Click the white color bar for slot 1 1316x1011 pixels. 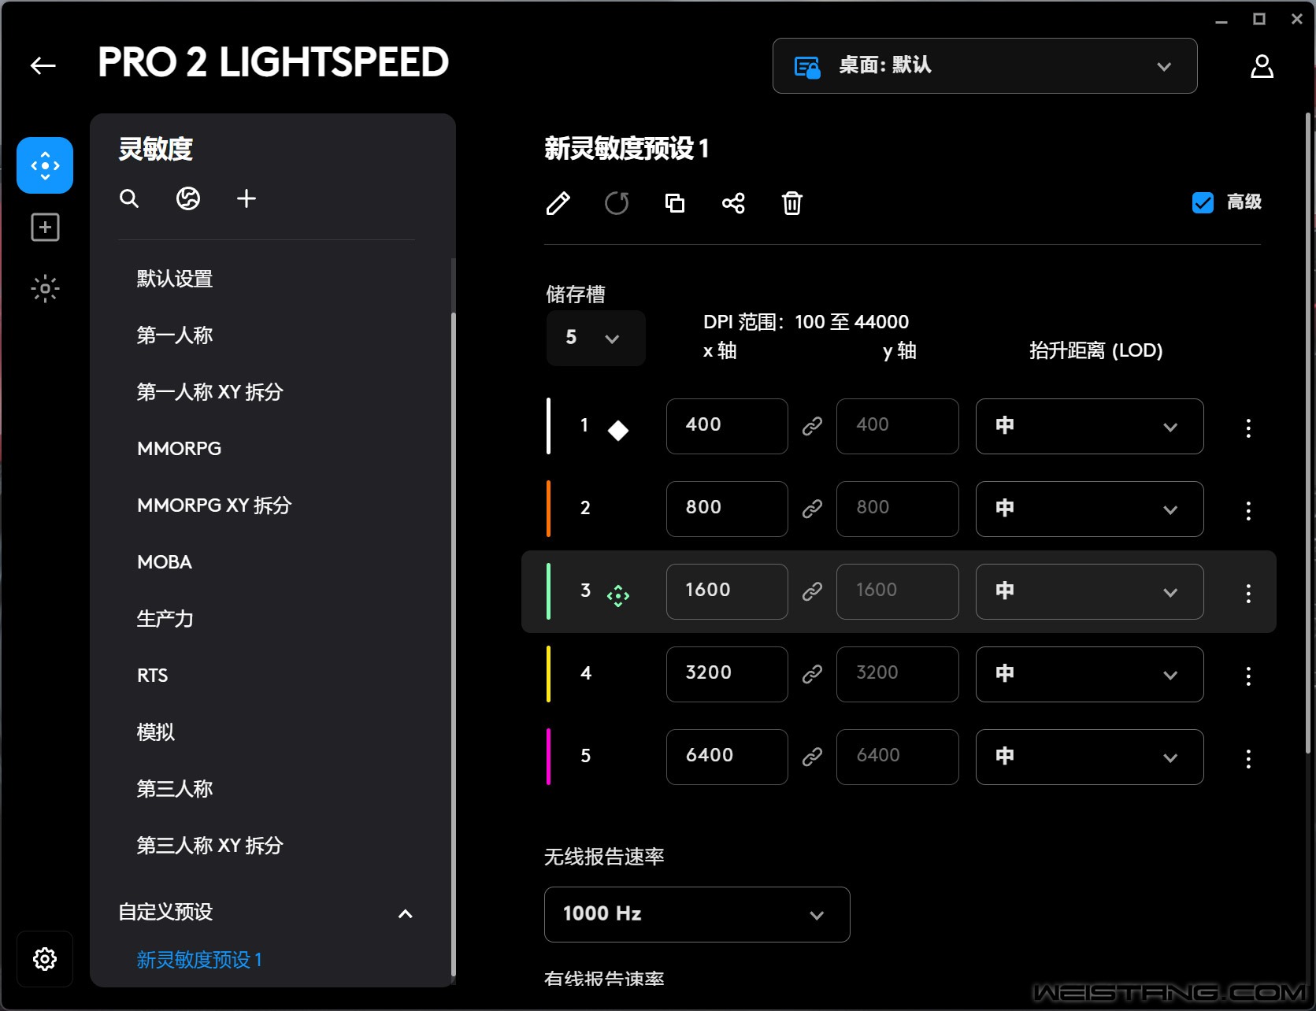(548, 426)
